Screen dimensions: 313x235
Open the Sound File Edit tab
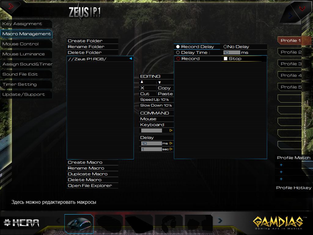click(26, 74)
